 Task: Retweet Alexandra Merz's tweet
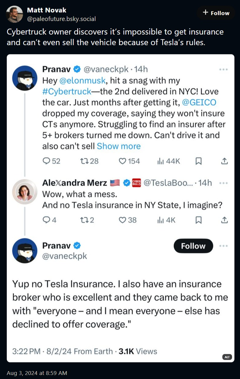click(84, 220)
